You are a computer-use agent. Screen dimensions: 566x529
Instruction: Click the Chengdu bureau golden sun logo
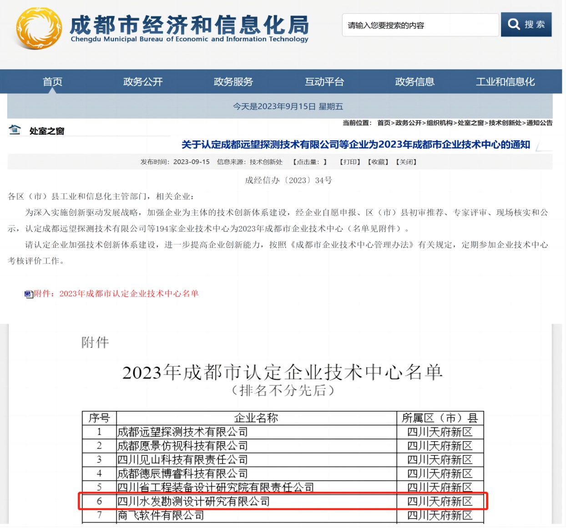click(39, 28)
